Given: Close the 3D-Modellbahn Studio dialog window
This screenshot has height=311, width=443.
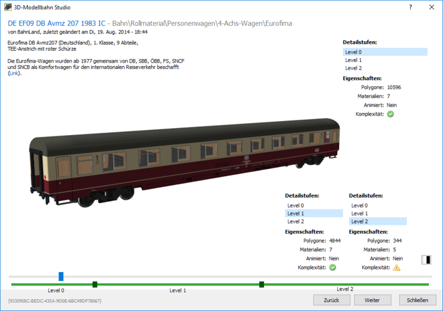Looking at the screenshot, I should point(431,7).
